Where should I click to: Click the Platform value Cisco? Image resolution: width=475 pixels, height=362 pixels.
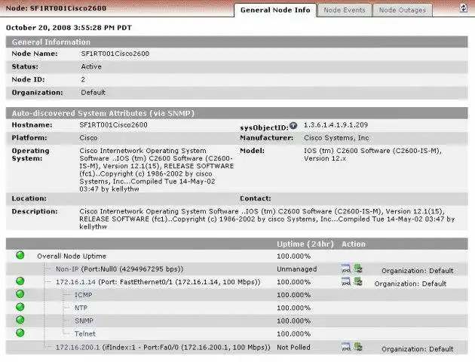[88, 138]
